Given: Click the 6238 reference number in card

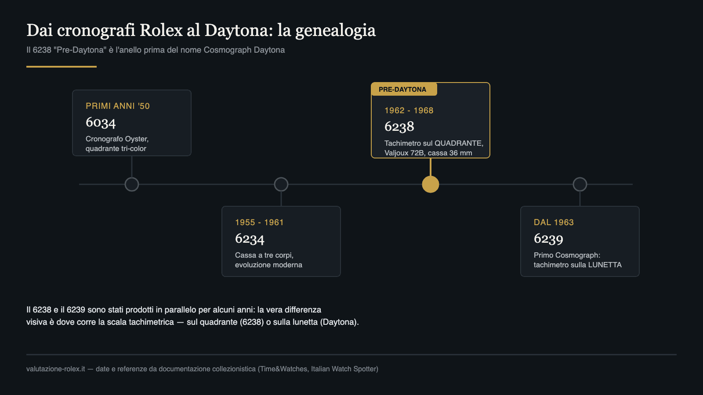Looking at the screenshot, I should (399, 126).
